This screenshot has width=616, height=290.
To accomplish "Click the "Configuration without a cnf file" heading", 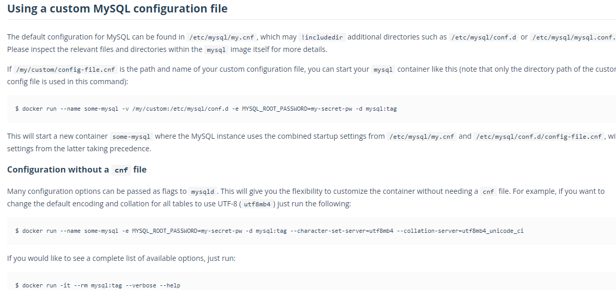I will point(77,169).
